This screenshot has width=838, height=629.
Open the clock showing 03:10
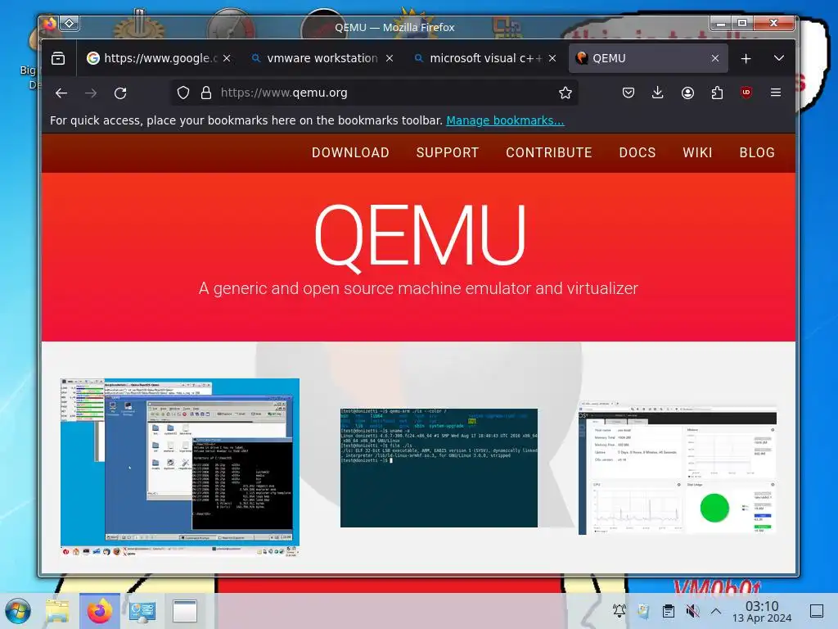coord(762,611)
